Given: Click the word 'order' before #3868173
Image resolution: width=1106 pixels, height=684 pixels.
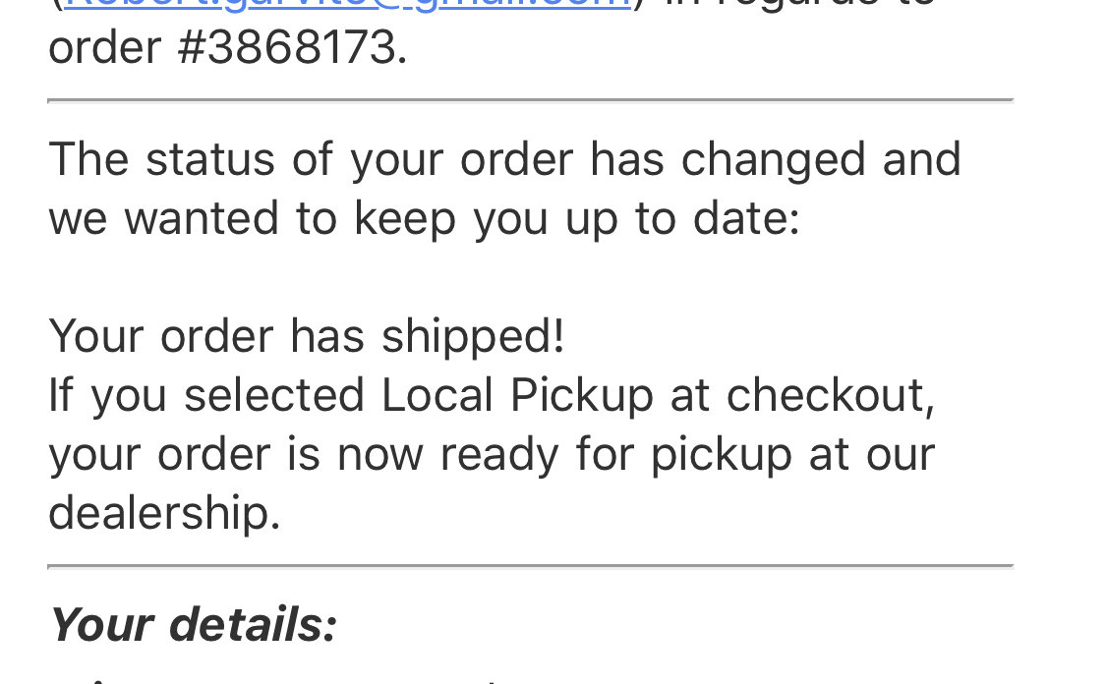Looking at the screenshot, I should (105, 48).
